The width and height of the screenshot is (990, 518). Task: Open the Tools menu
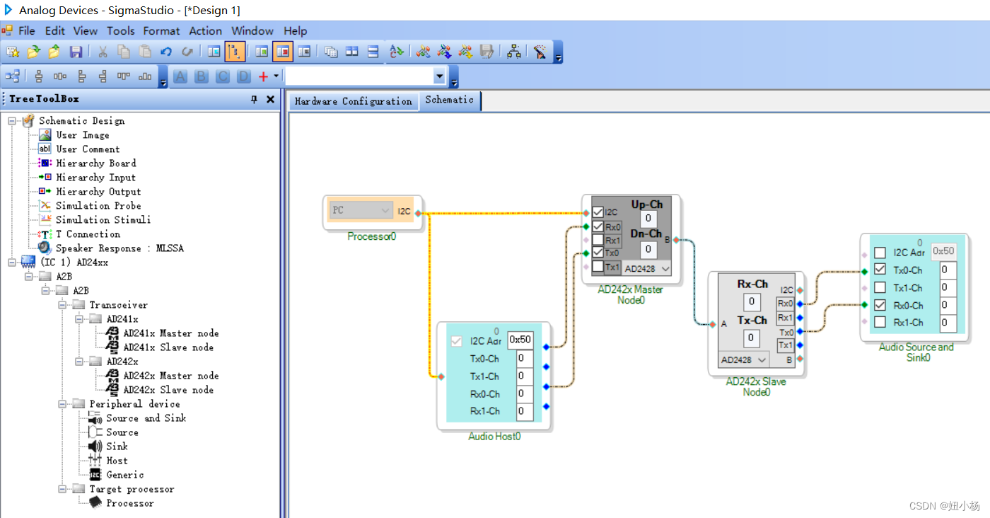point(121,31)
